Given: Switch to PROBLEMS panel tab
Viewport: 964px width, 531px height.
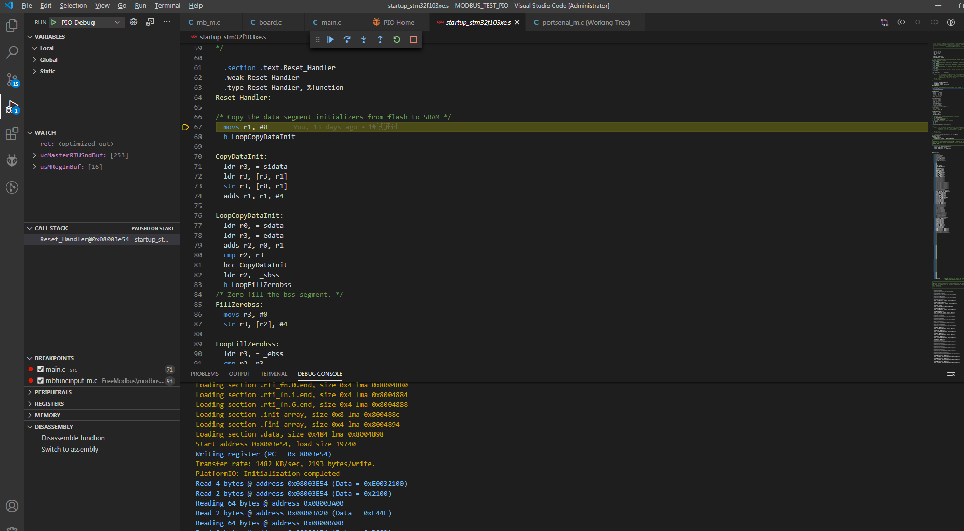Looking at the screenshot, I should (205, 374).
